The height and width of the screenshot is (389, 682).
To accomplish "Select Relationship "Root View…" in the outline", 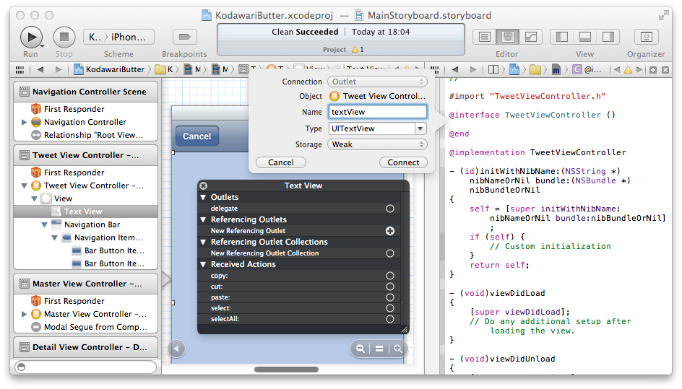I will (x=88, y=135).
